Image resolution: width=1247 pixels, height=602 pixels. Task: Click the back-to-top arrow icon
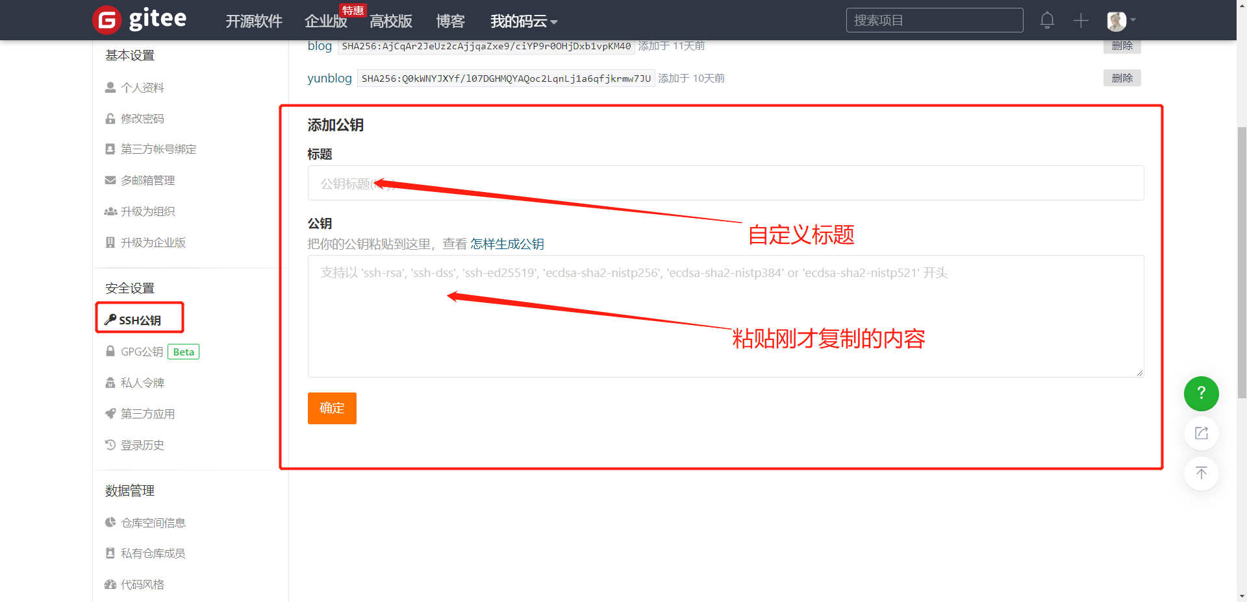click(x=1201, y=473)
